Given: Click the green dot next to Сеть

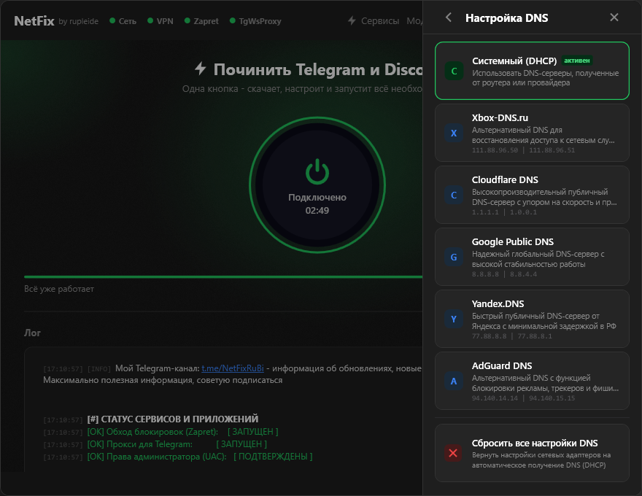Looking at the screenshot, I should tap(112, 20).
